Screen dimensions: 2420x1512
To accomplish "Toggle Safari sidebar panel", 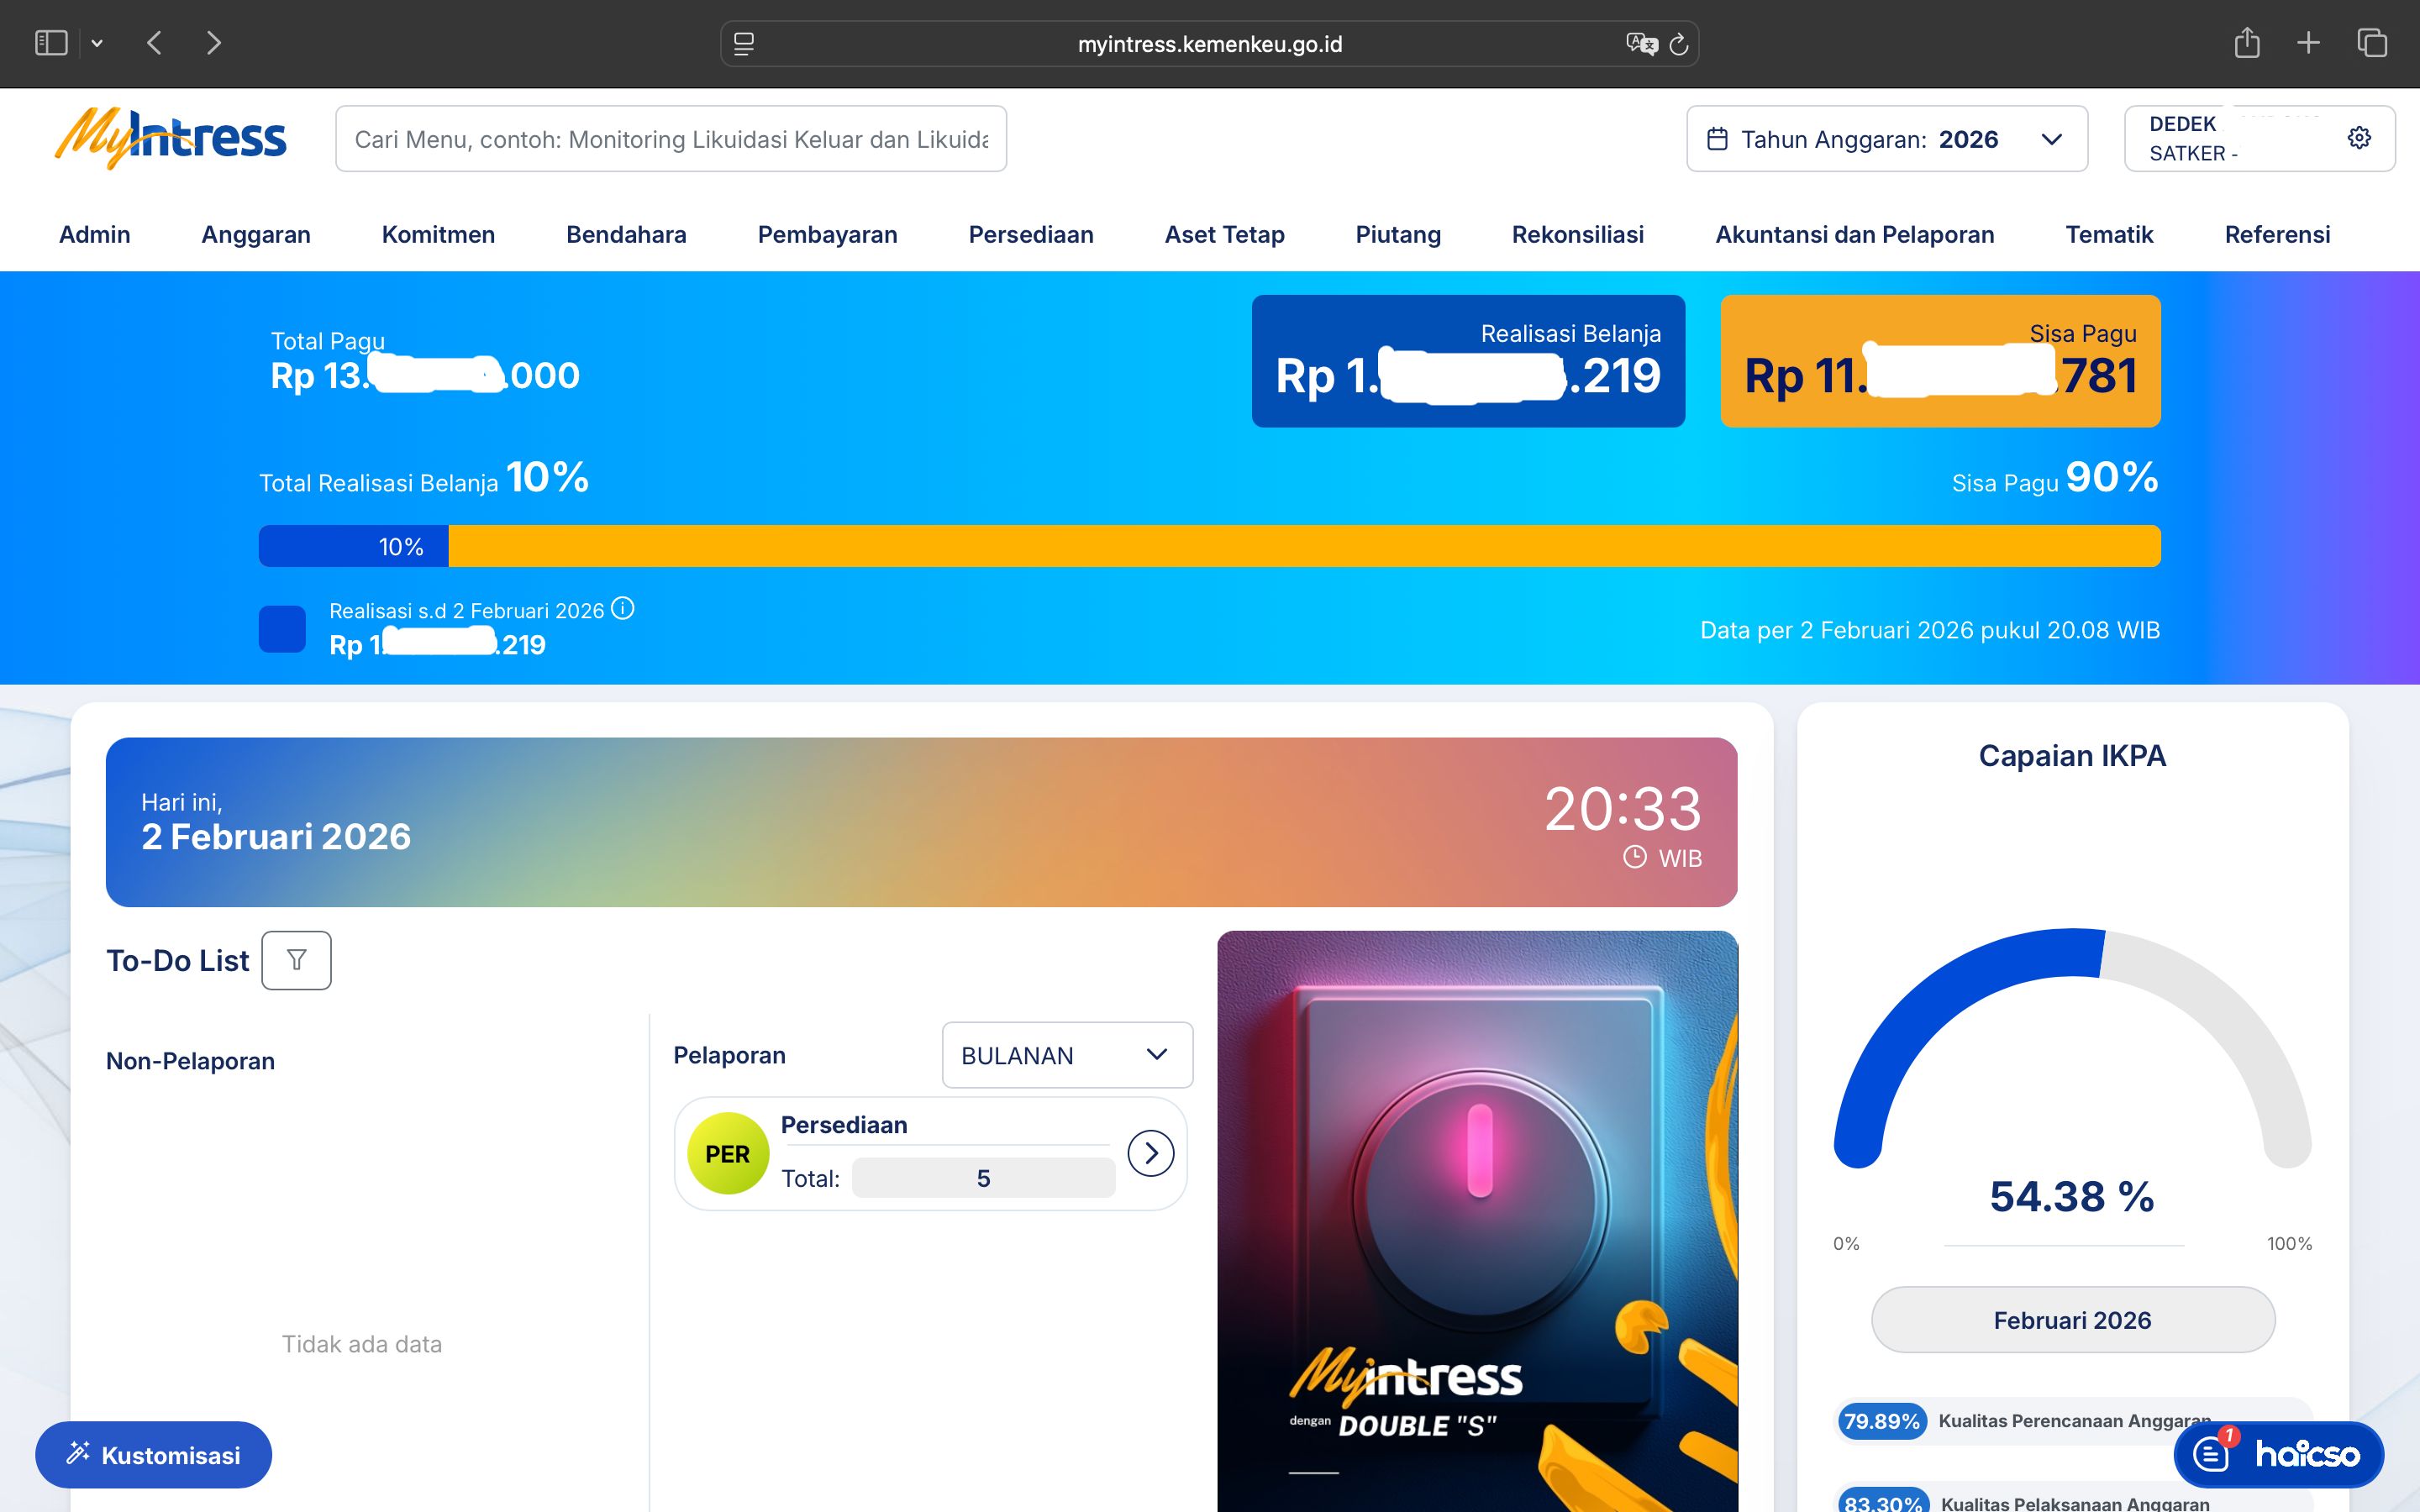I will [51, 43].
